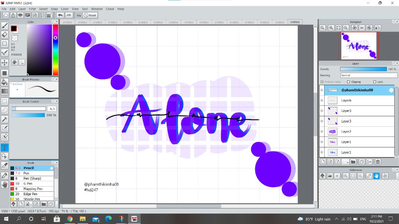Click the Reset button
The width and height of the screenshot is (399, 224).
[90, 15]
